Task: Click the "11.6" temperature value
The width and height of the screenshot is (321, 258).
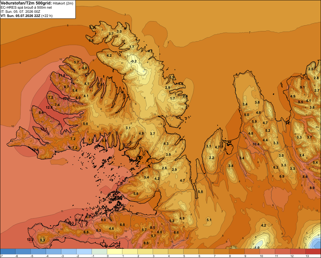Action: (62, 75)
